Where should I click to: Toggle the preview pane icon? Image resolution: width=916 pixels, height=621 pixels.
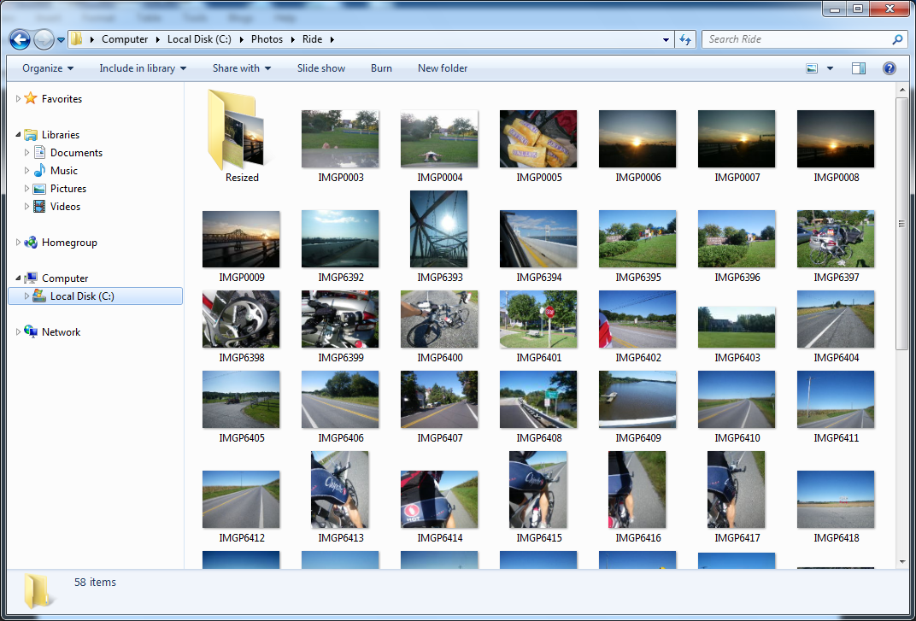coord(858,68)
